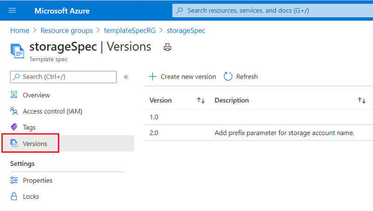Viewport: 373px width, 211px height.
Task: Click the Overview icon in sidebar
Action: tap(14, 95)
